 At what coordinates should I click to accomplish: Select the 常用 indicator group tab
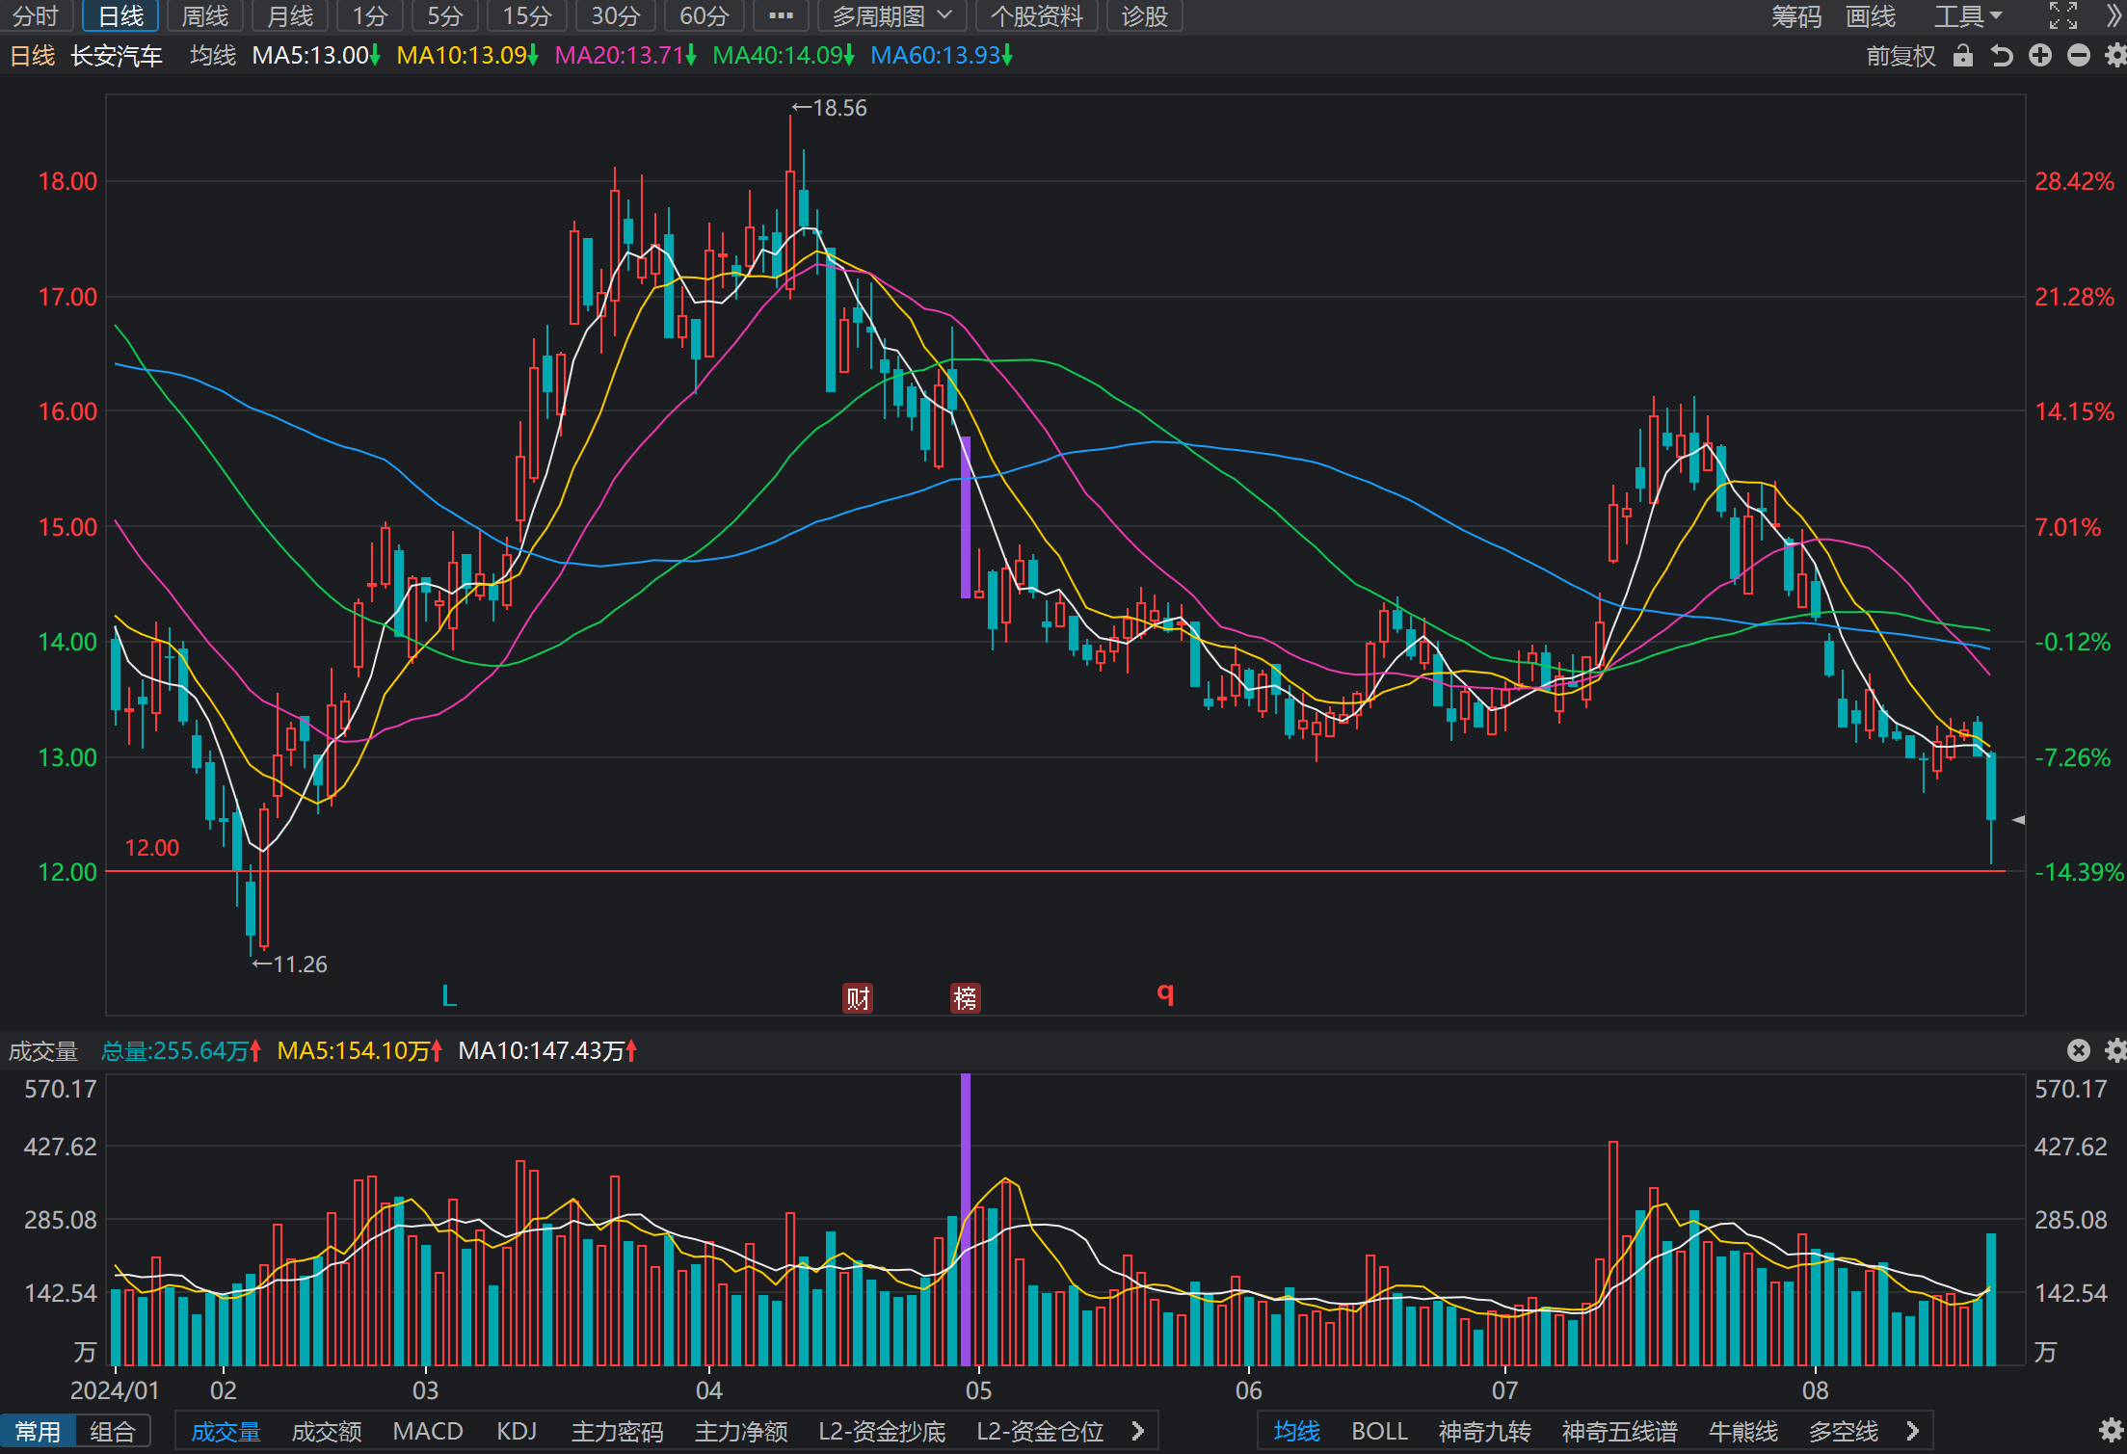pos(38,1432)
